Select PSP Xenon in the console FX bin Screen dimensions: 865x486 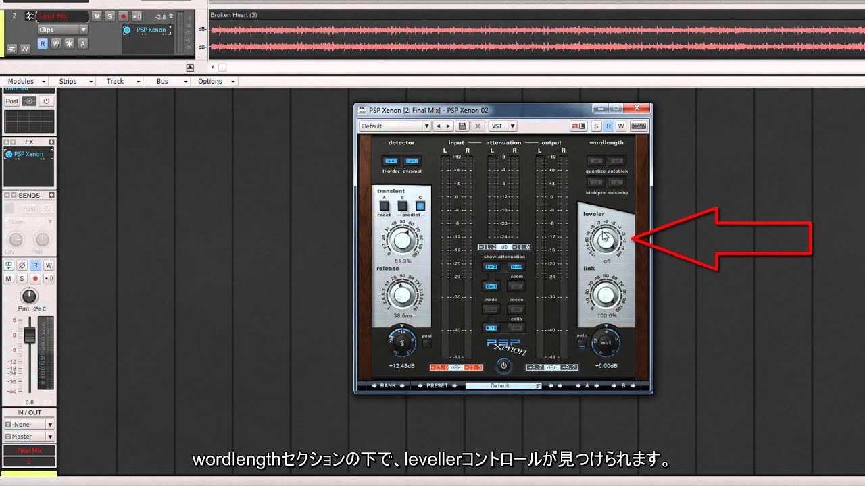tap(28, 154)
